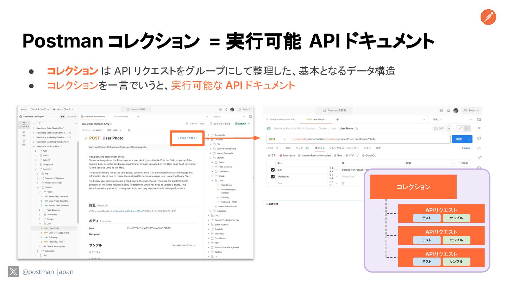The height and width of the screenshot is (285, 507).
Task: Click the pencil edit mode icon
Action: (x=460, y=128)
